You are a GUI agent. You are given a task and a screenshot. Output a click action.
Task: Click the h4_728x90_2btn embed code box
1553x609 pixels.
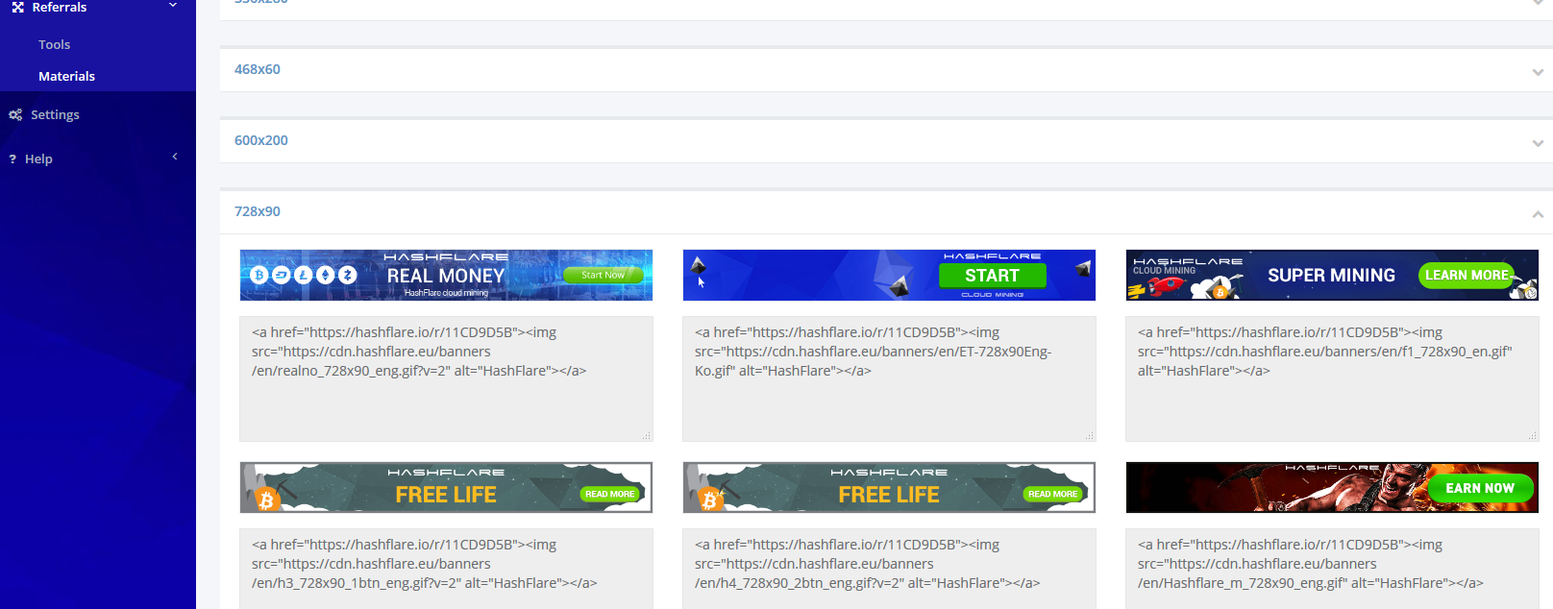pos(889,569)
